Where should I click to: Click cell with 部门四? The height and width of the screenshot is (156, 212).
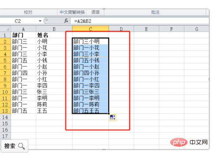[x=23, y=73]
